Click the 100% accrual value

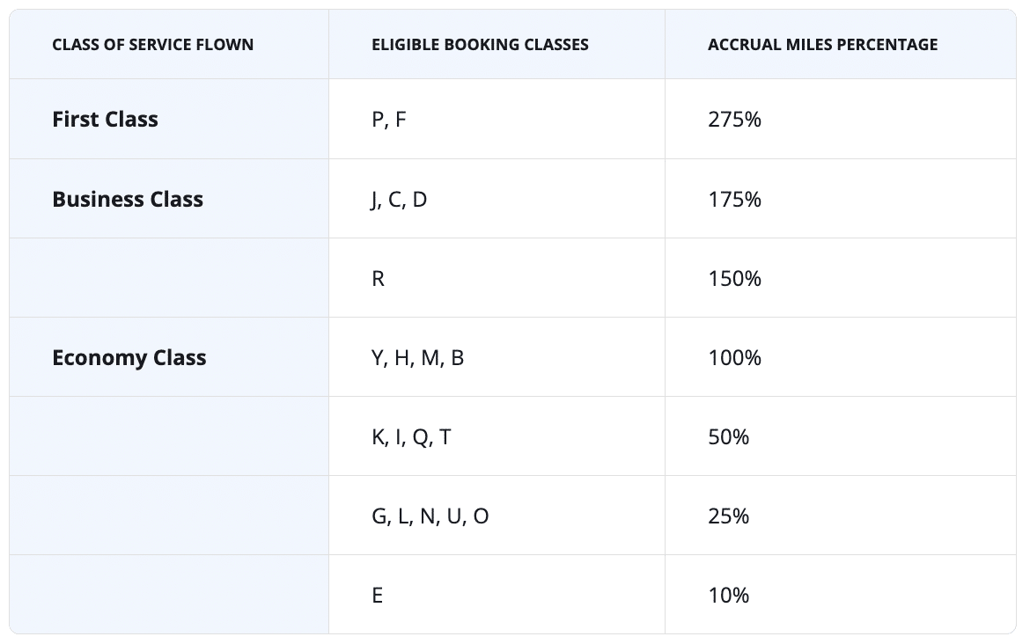734,358
